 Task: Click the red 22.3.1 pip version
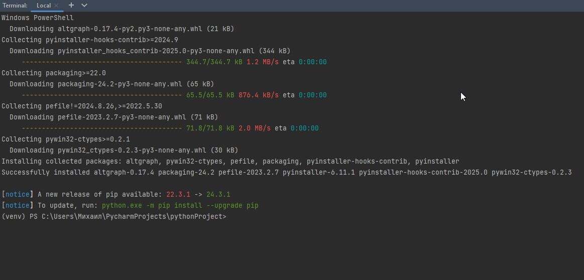point(178,194)
